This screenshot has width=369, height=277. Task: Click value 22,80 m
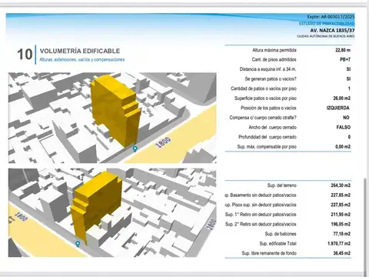[343, 50]
